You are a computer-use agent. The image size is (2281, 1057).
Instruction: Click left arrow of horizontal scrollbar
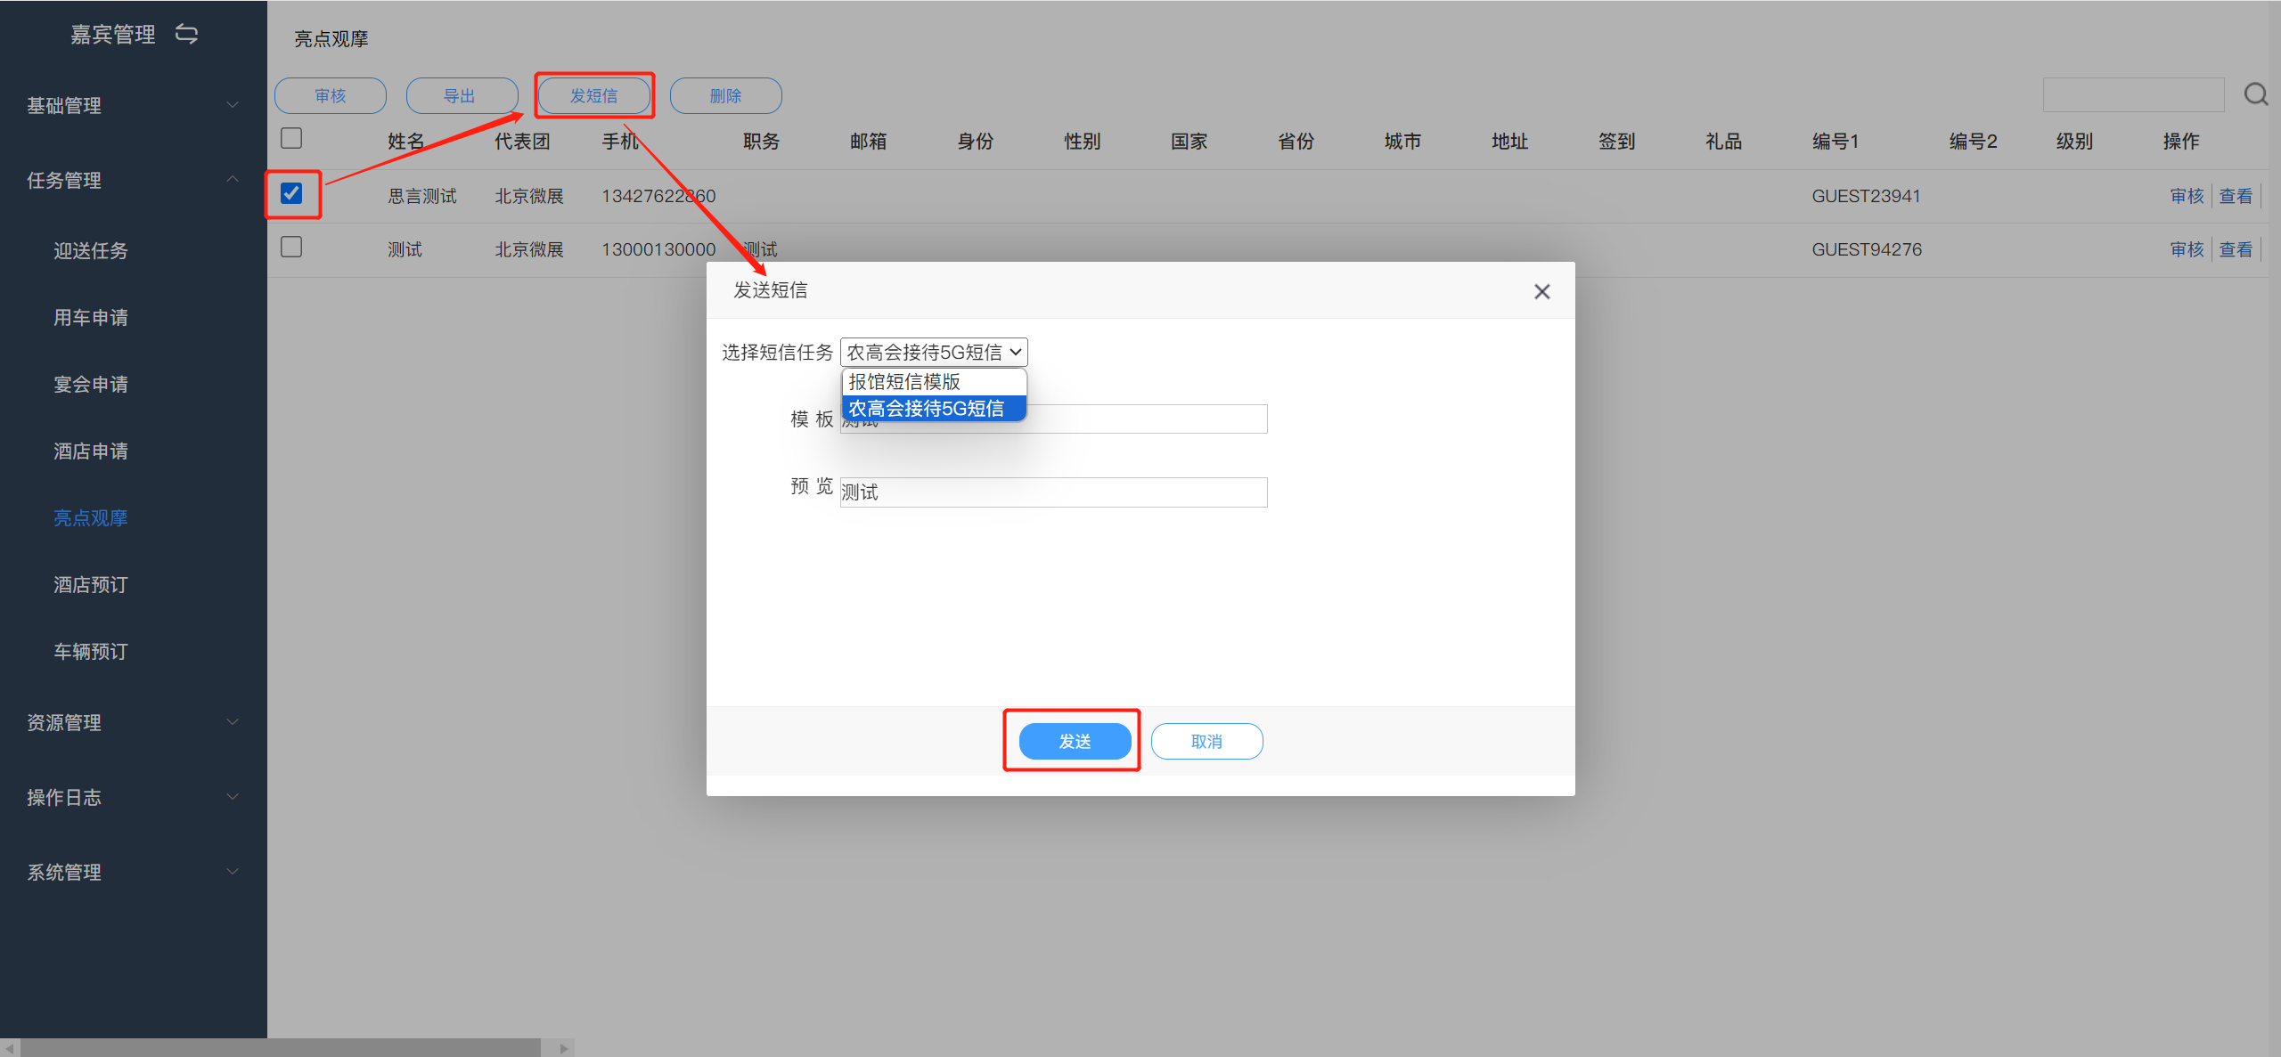click(9, 1048)
